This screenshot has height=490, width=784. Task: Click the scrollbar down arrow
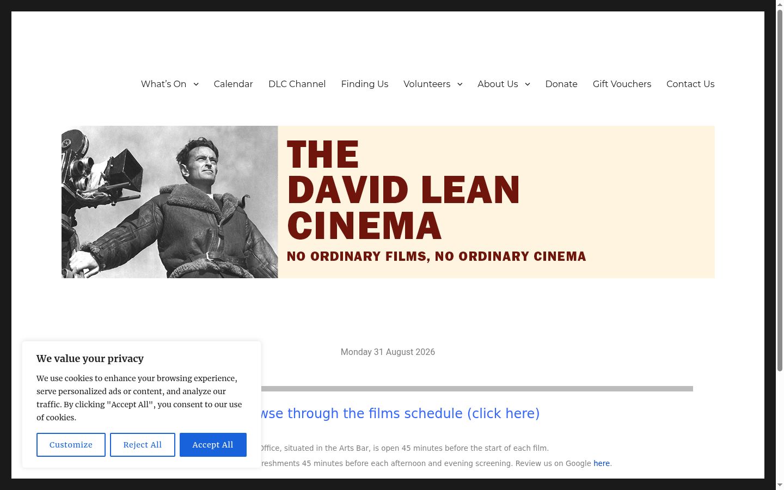point(780,485)
